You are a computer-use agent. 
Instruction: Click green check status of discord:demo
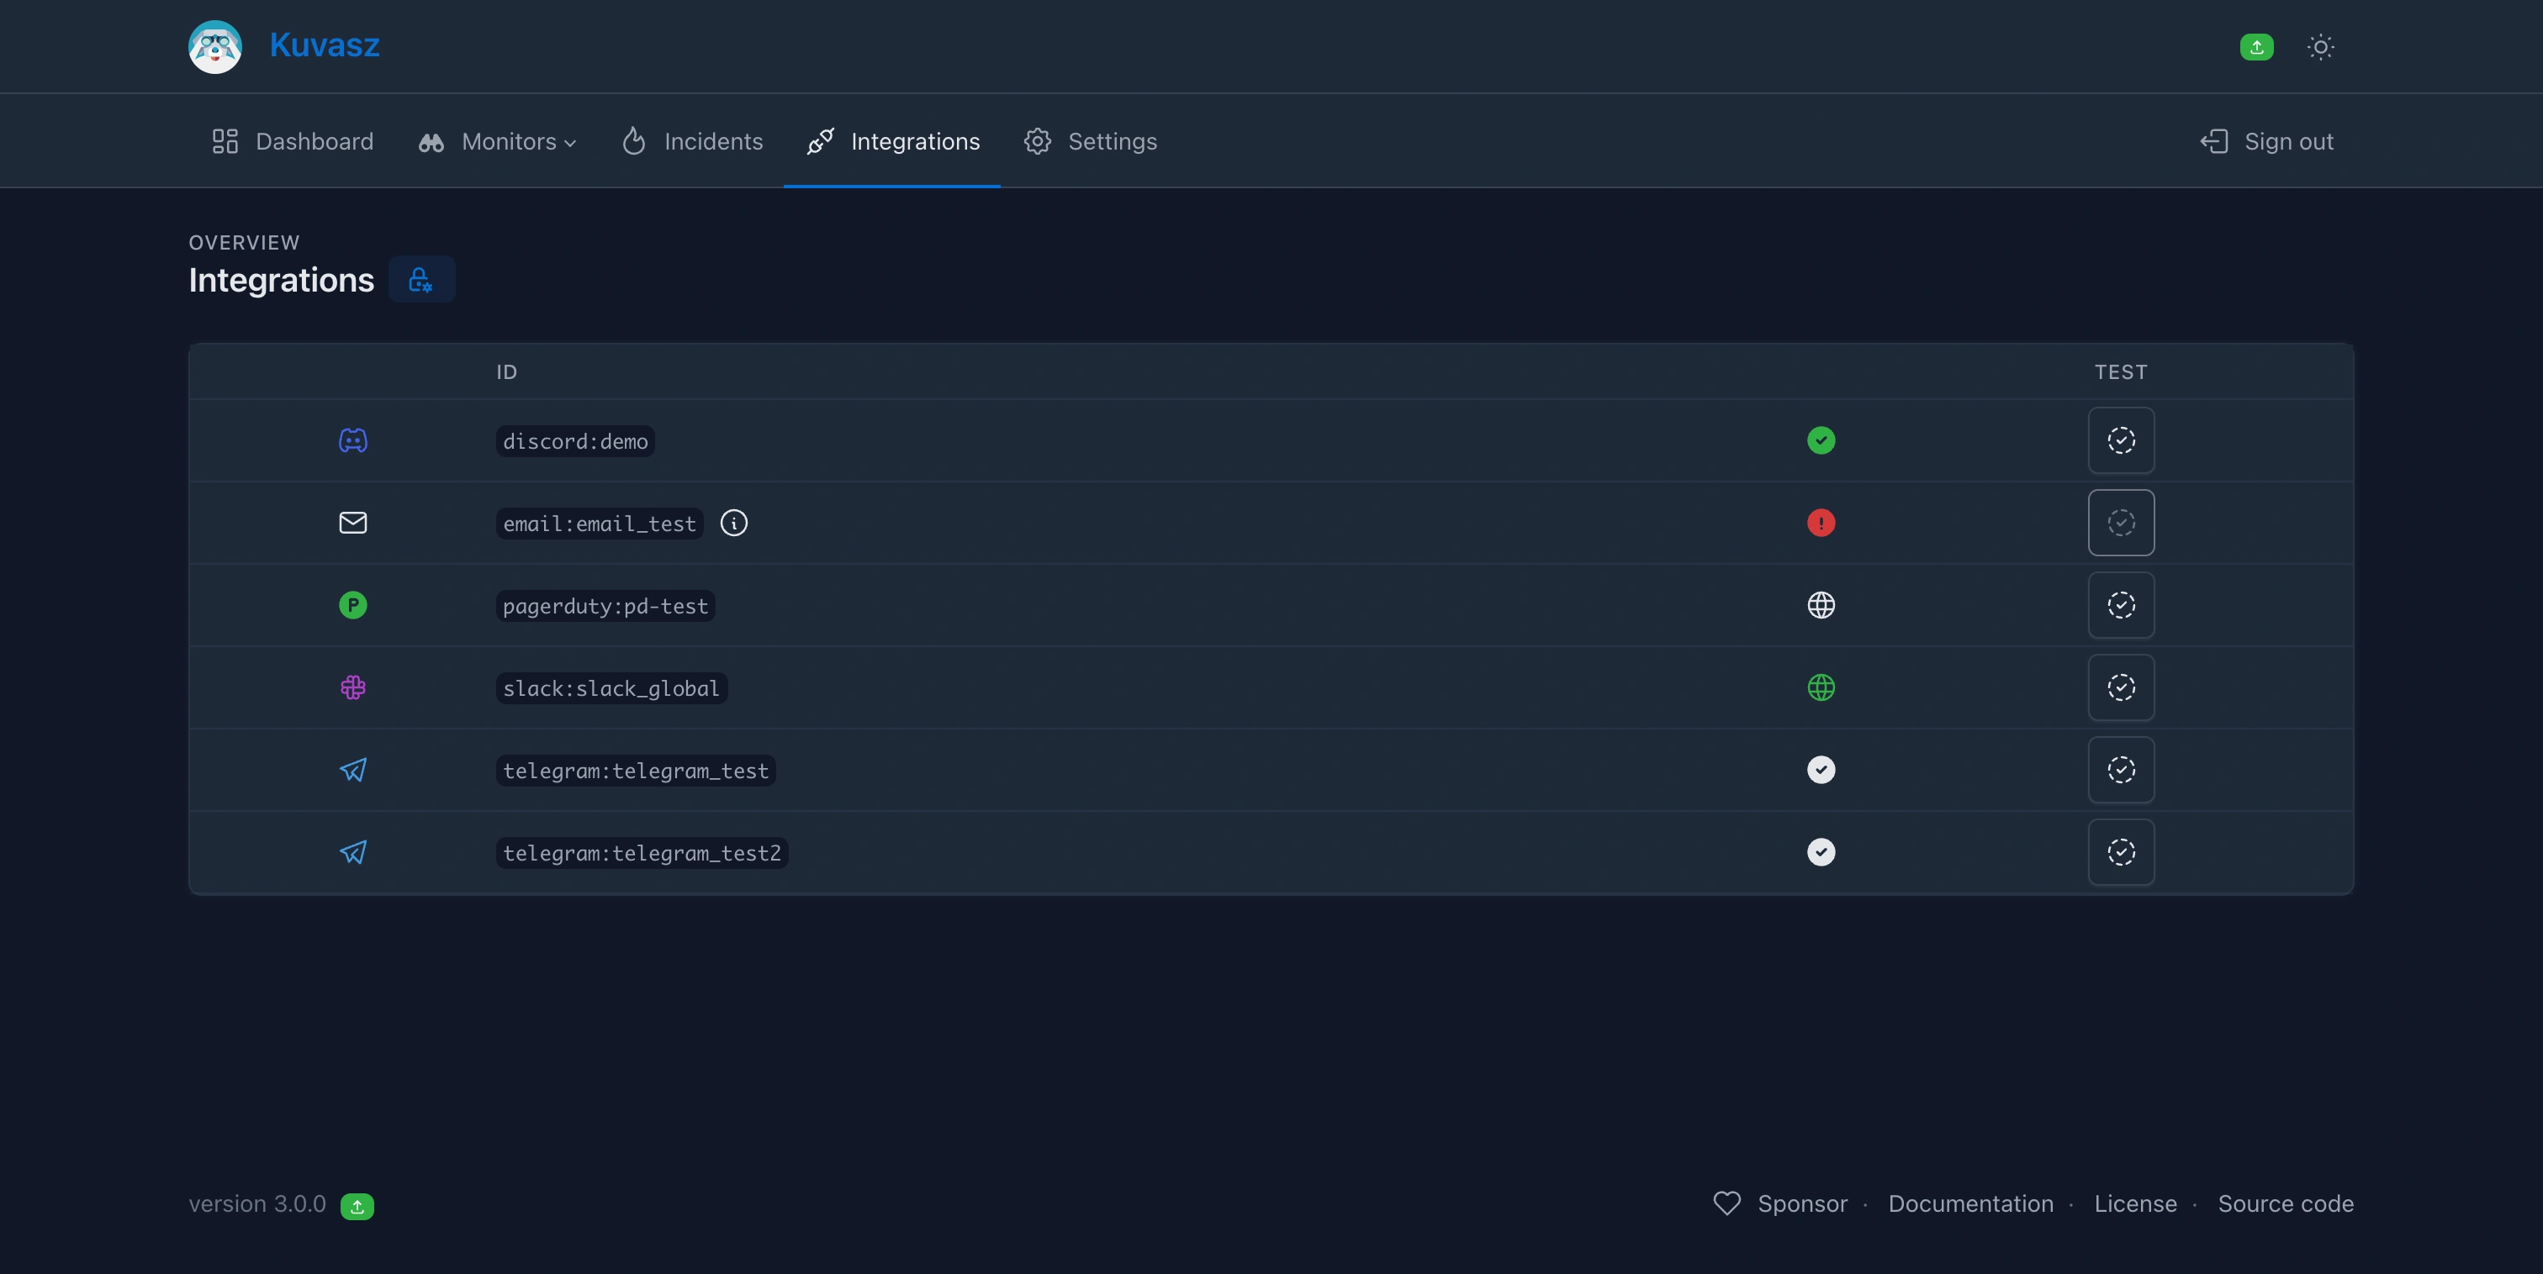click(x=1821, y=440)
